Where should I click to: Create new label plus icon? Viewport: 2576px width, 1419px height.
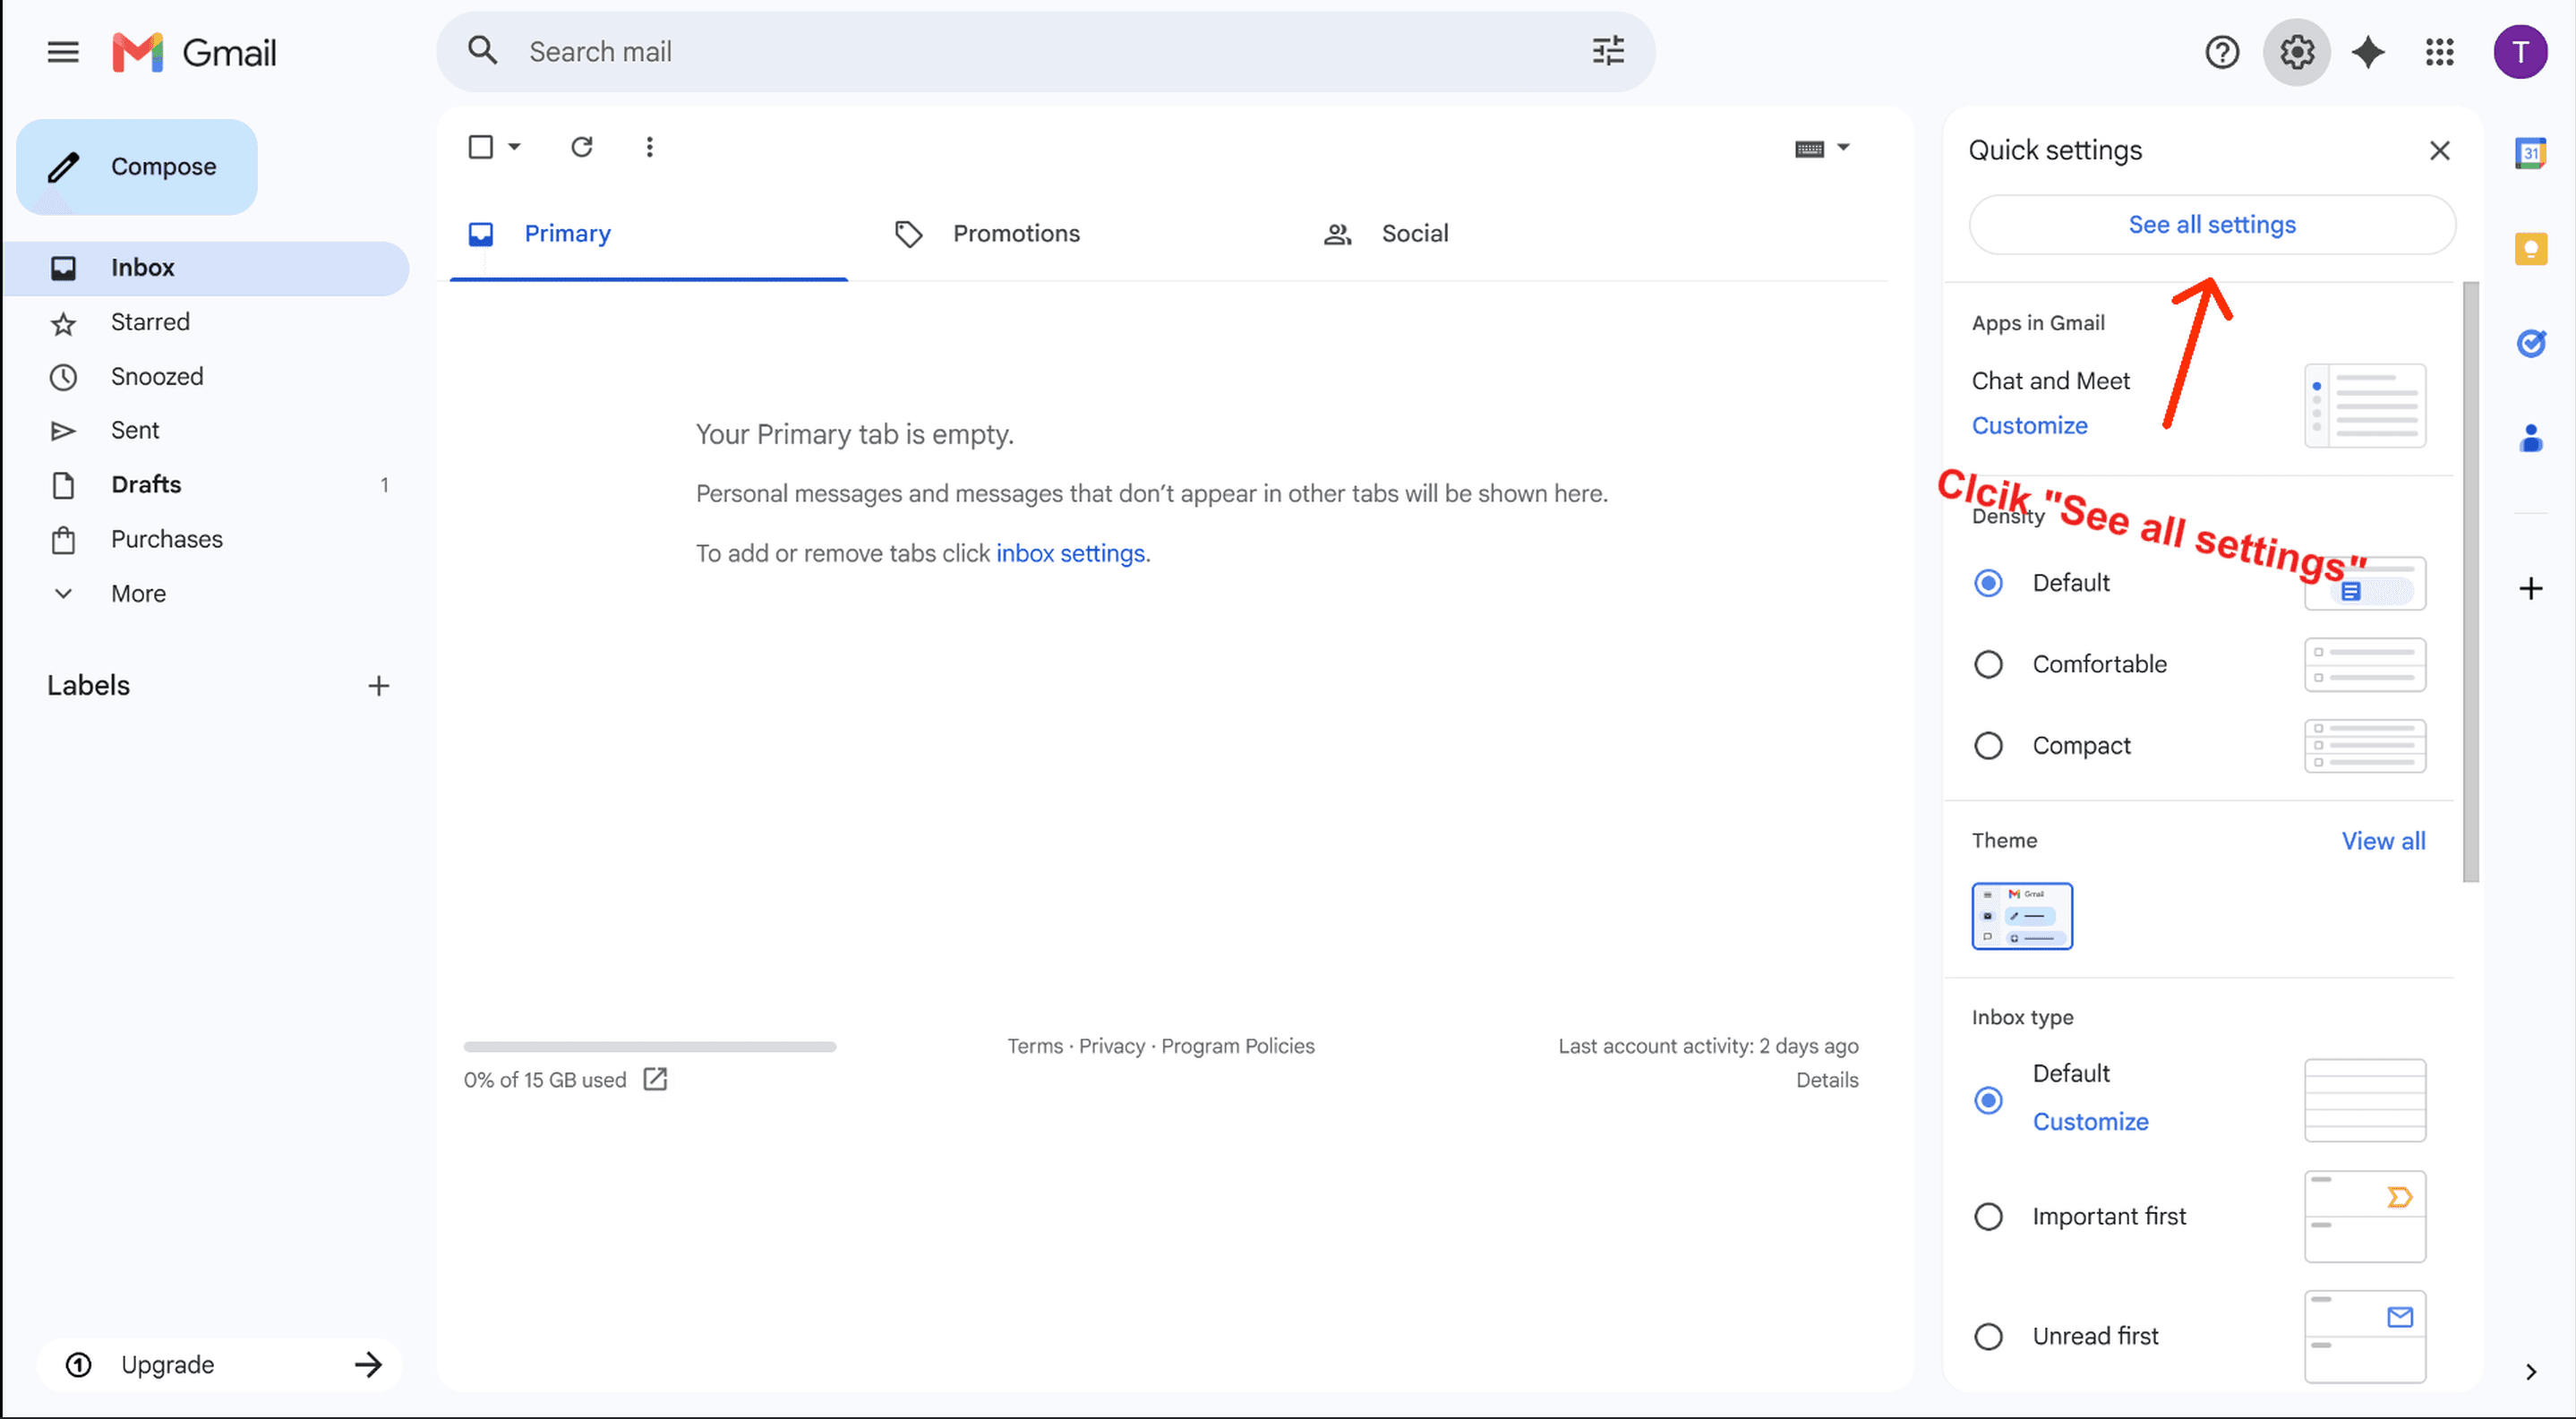point(378,686)
